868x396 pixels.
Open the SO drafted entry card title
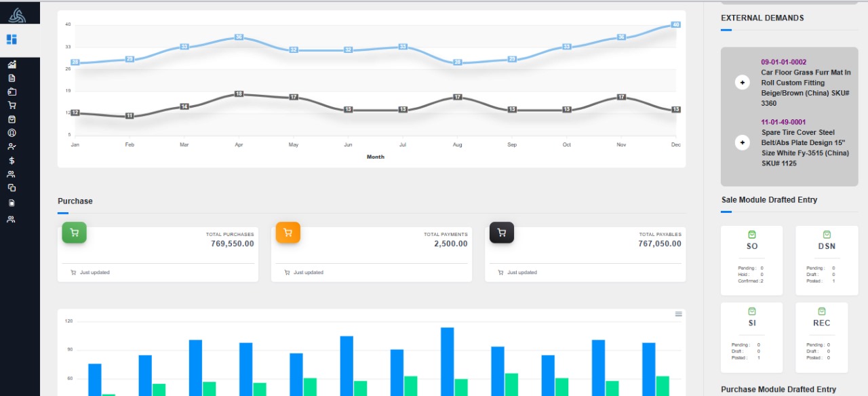tap(752, 246)
